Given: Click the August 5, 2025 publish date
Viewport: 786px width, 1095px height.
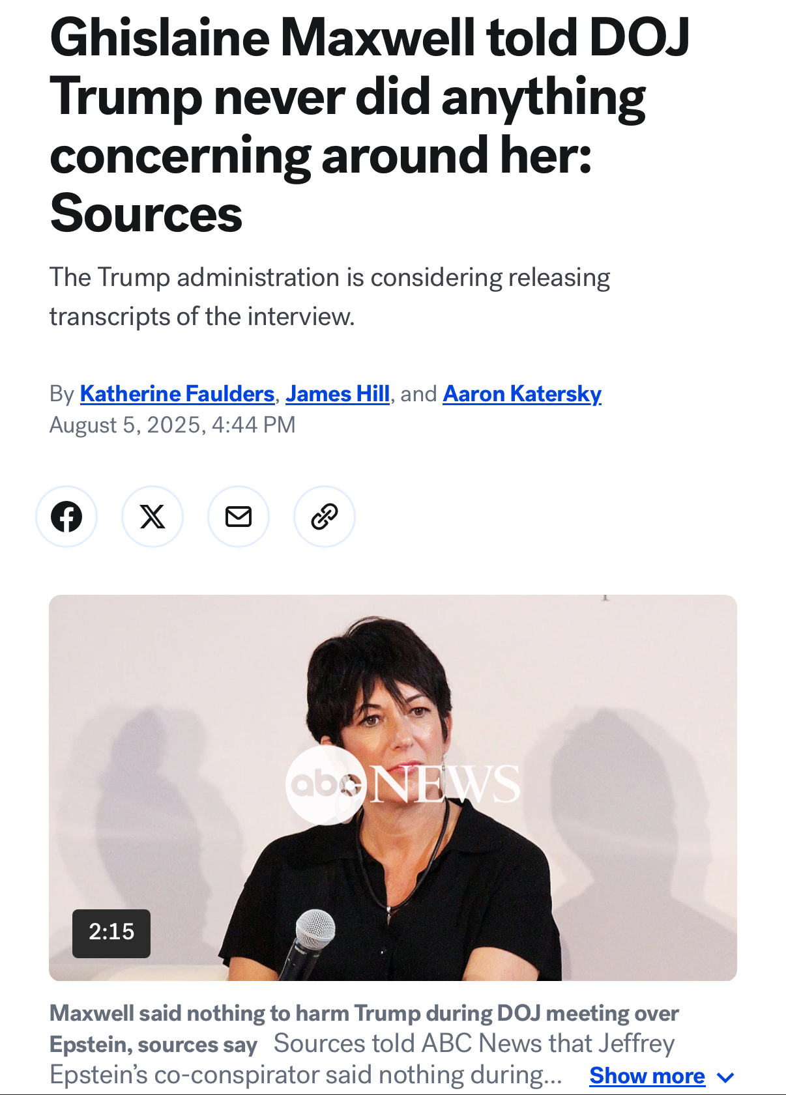Looking at the screenshot, I should tap(173, 425).
